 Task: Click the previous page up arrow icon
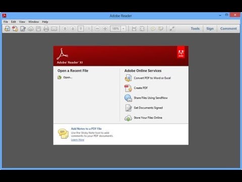(65, 29)
